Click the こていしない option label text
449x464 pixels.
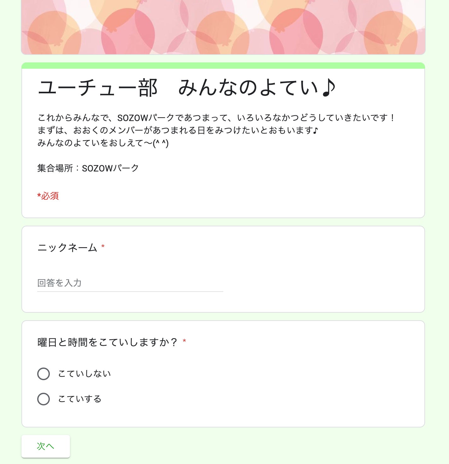pos(85,374)
